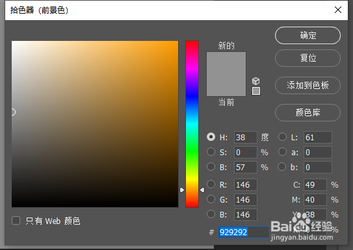353x250 pixels.
Task: Click the 当前 current color preview swatch
Action: pos(226,85)
